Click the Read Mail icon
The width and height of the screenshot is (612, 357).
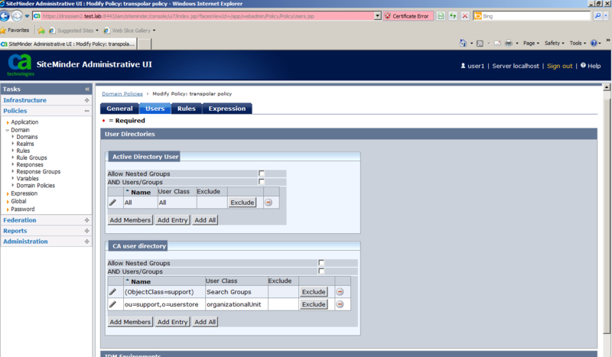coord(497,44)
